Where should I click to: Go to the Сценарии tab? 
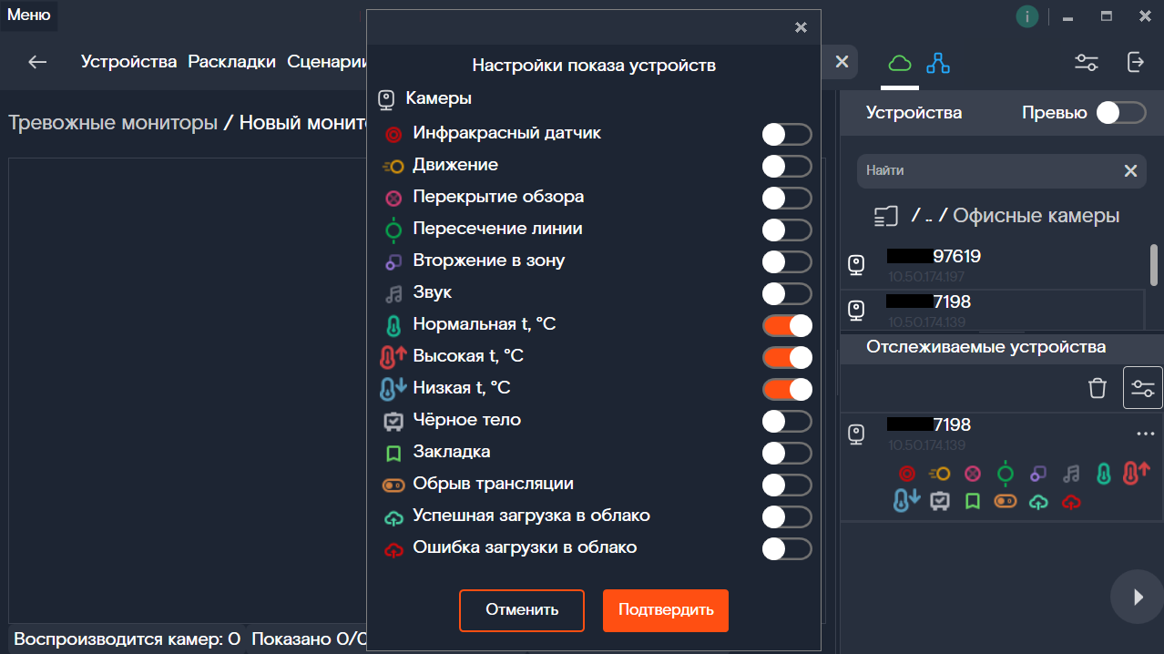326,62
